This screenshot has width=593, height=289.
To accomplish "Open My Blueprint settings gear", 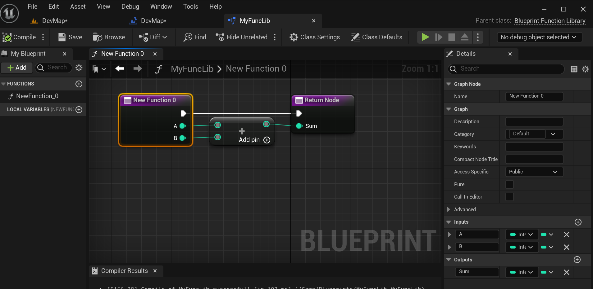I will [79, 68].
